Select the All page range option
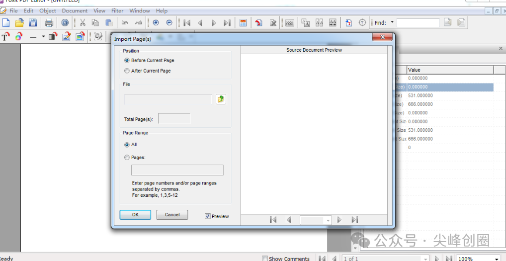This screenshot has width=506, height=261. coord(127,145)
